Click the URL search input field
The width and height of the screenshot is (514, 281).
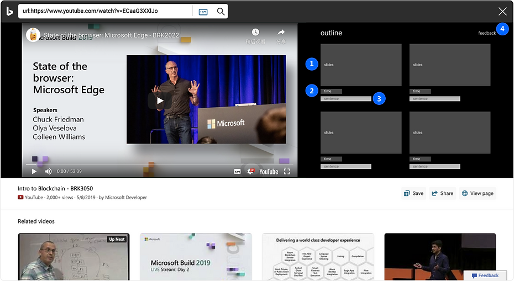click(x=105, y=11)
